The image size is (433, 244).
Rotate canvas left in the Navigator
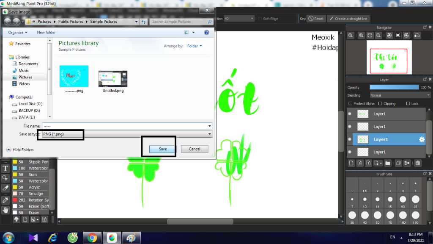click(x=389, y=36)
